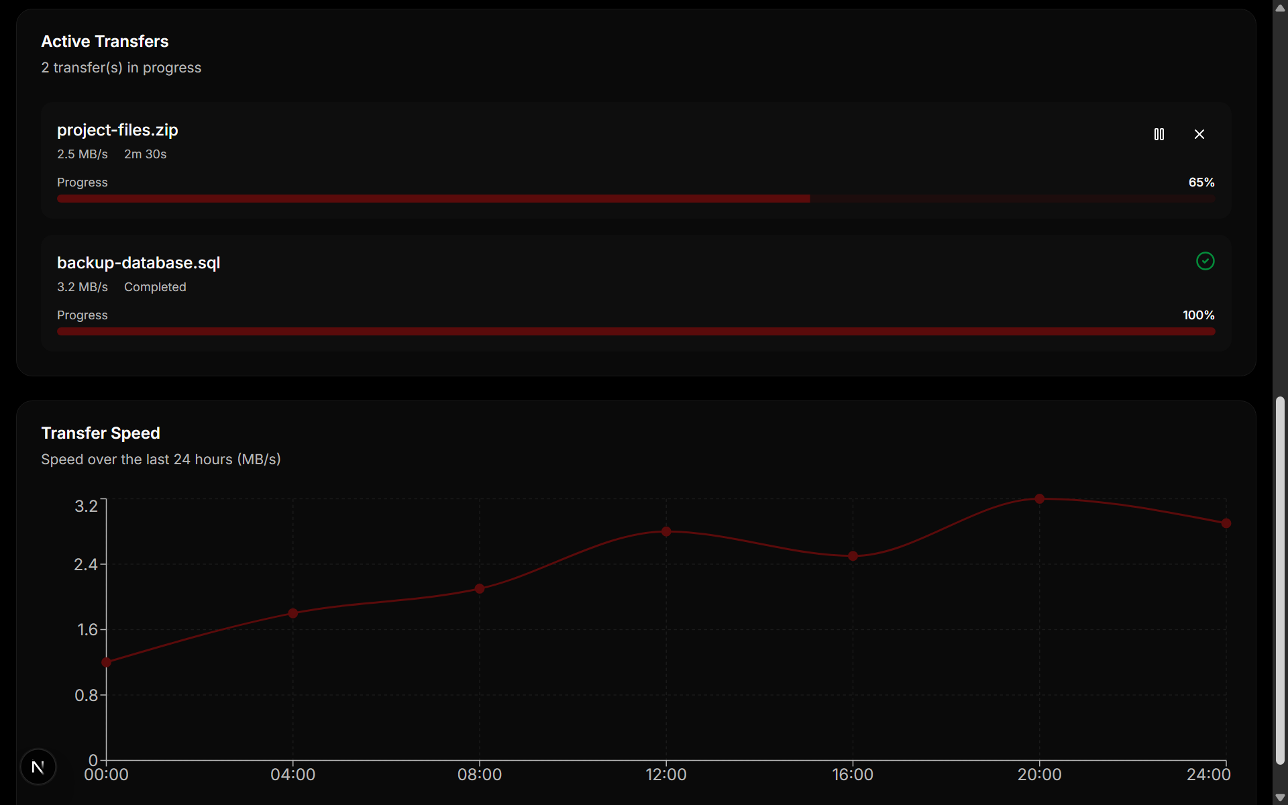Click the 00:00 data point on chart
This screenshot has height=805, width=1288.
[107, 662]
